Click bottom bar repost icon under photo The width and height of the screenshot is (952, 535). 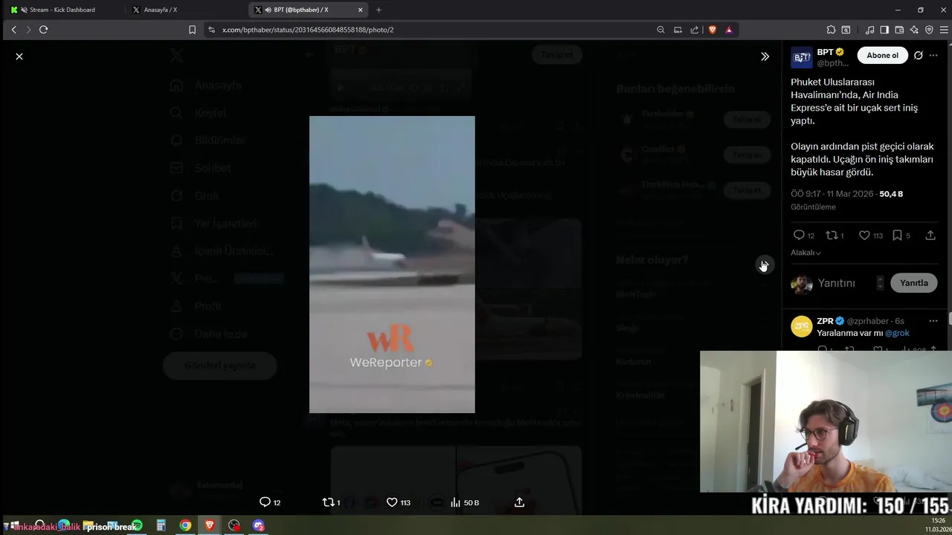coord(328,502)
